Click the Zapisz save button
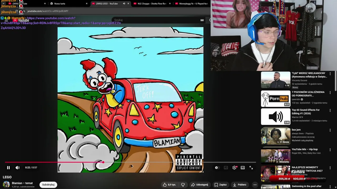Viewport: 337px width, 189px height. (x=221, y=185)
